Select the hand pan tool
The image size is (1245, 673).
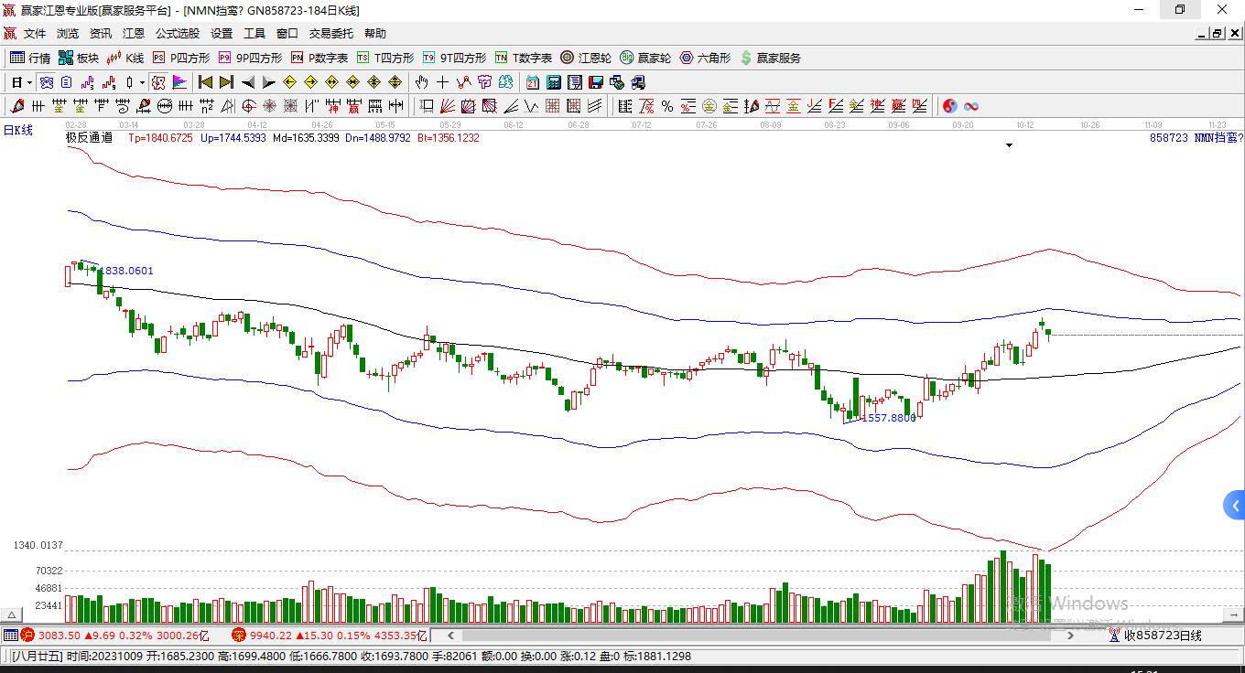click(421, 82)
